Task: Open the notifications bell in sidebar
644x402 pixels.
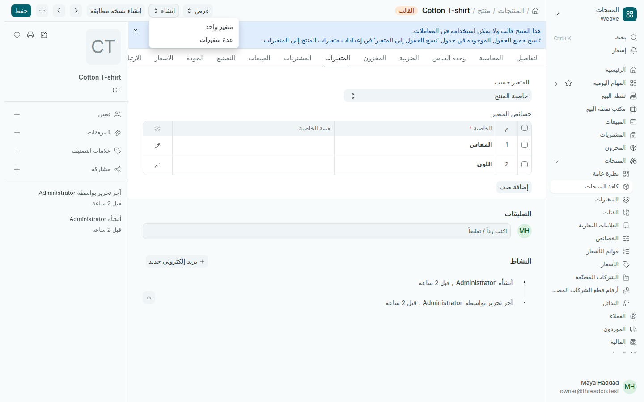Action: tap(633, 50)
